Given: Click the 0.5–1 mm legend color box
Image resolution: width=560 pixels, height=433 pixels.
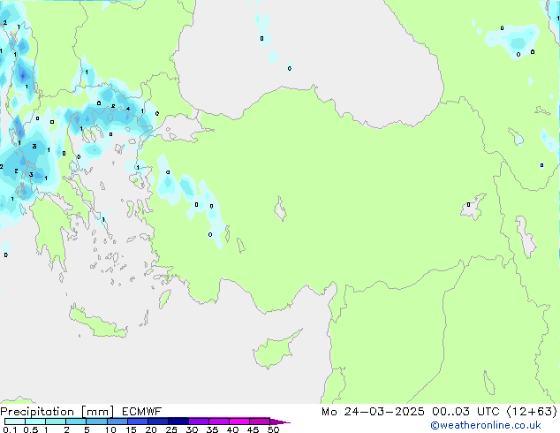Looking at the screenshot, I should (x=35, y=422).
